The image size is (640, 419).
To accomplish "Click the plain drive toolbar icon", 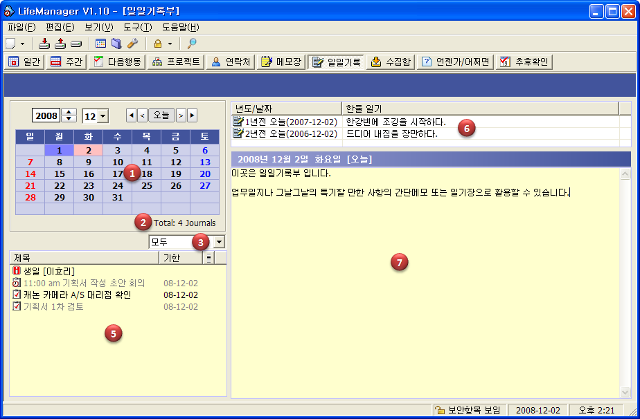I will click(x=76, y=44).
